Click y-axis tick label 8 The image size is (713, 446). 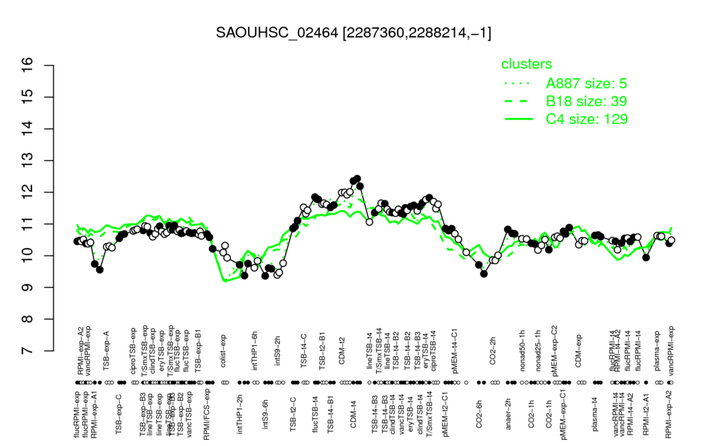click(27, 319)
